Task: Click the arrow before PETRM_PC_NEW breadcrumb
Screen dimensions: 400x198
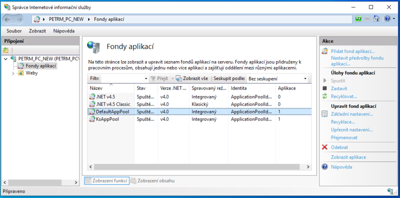Action: pos(44,19)
